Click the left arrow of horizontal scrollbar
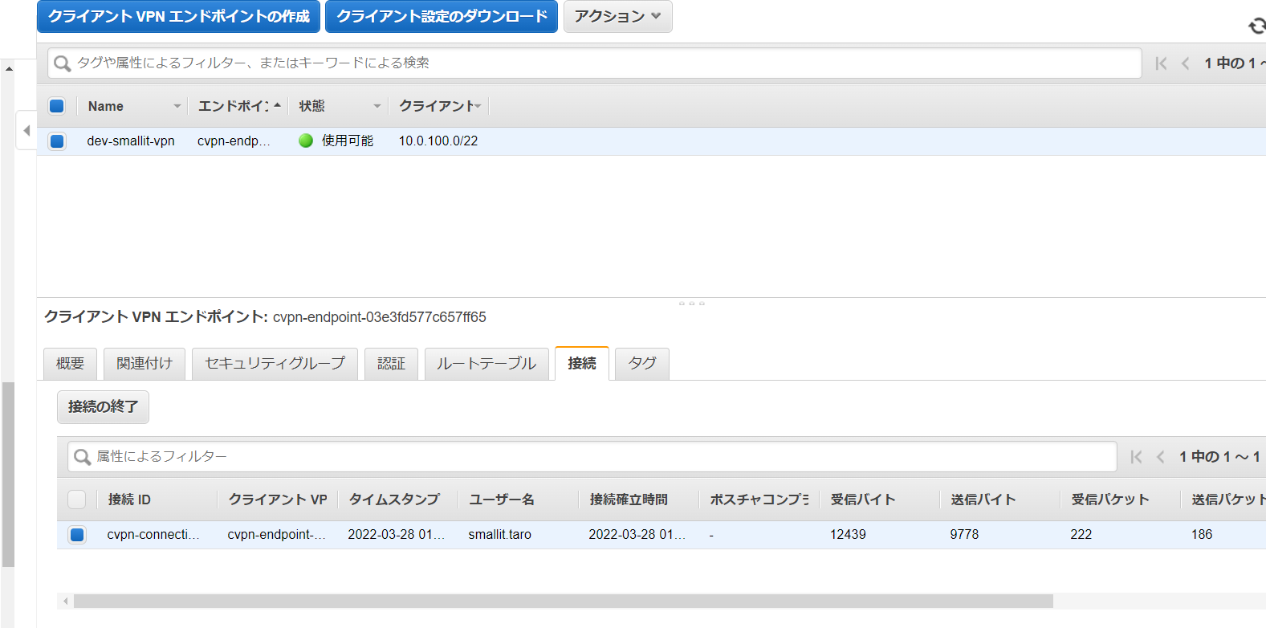 pyautogui.click(x=66, y=601)
